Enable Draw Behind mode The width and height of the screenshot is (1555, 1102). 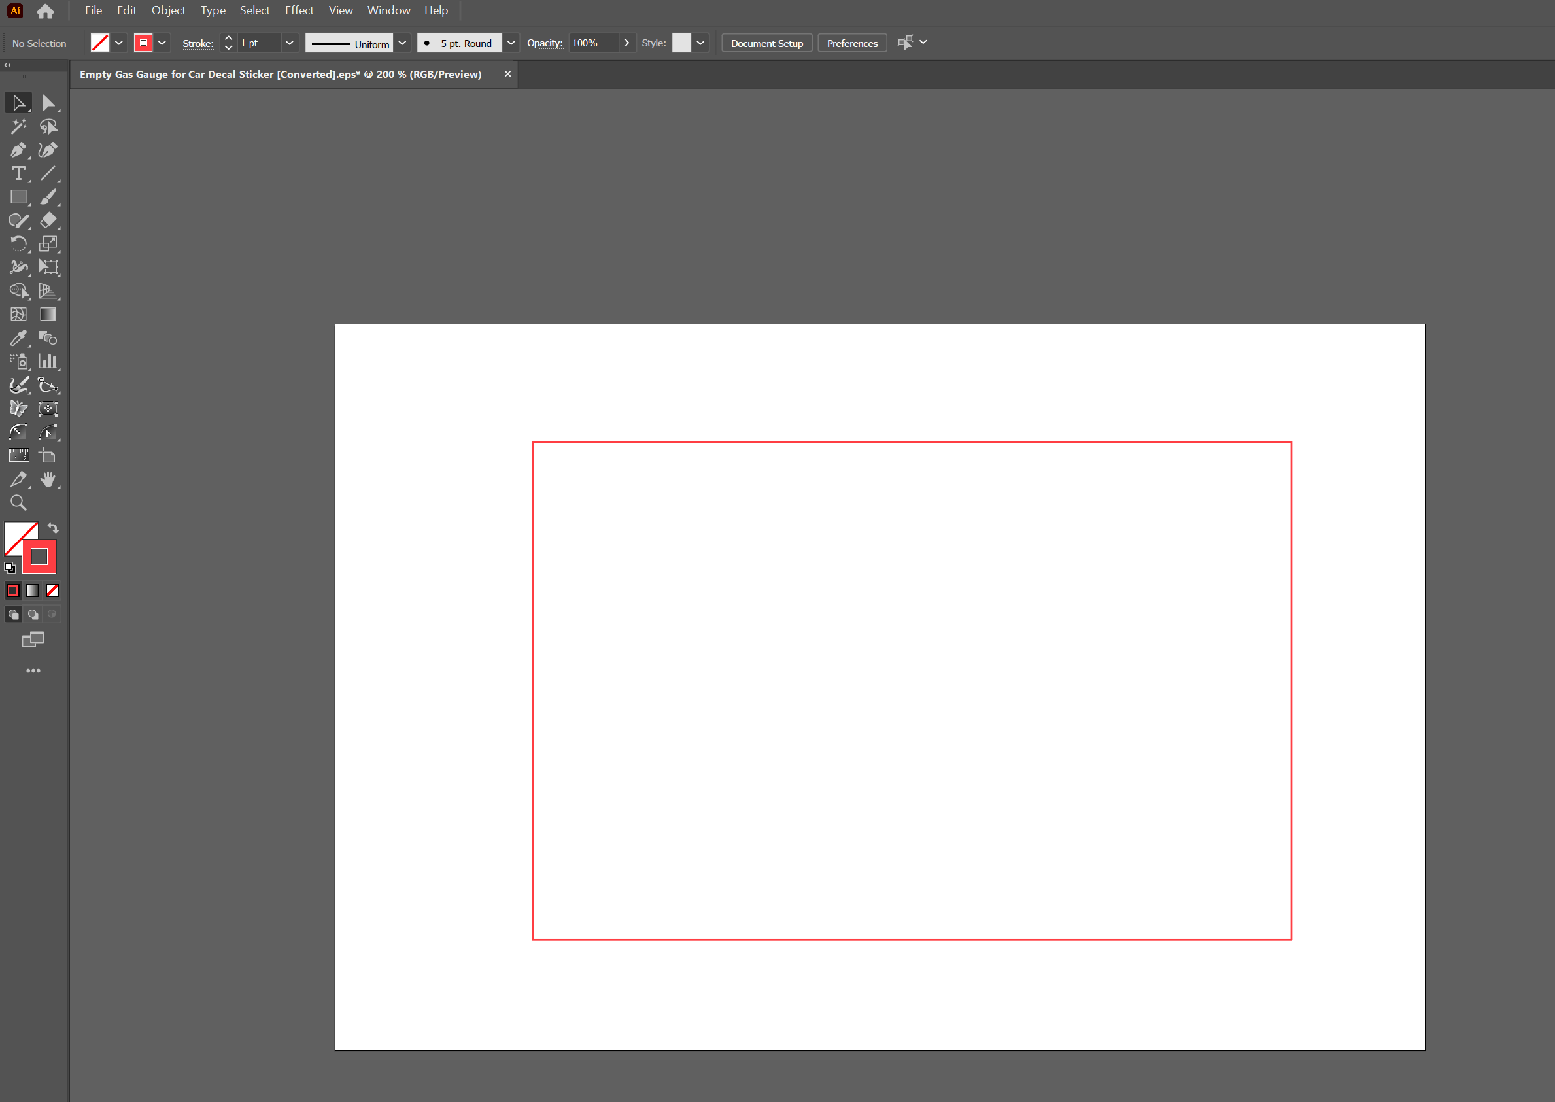point(33,614)
